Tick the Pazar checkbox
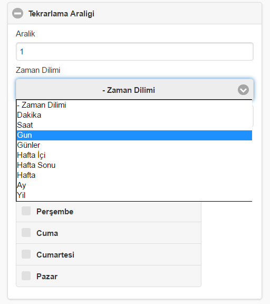Screen dimensions: 270x304 (26, 276)
